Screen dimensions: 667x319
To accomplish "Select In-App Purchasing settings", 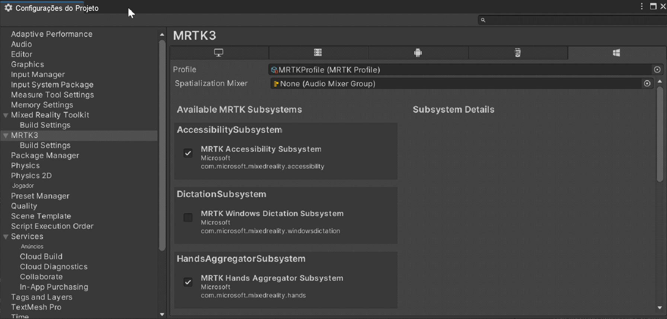I will pos(54,287).
